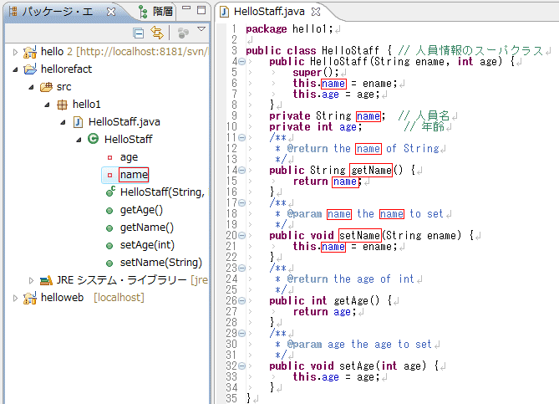Fold the Javadoc comment at line 29
Viewport: 559px width, 404px height.
(241, 334)
